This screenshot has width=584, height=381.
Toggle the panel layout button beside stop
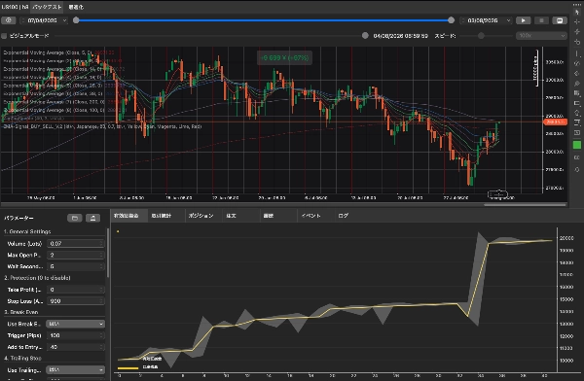coord(560,20)
